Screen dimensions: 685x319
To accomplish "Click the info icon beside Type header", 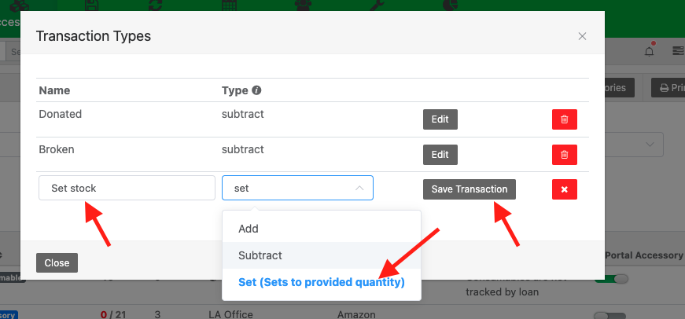I will click(256, 90).
